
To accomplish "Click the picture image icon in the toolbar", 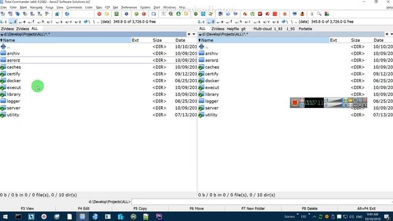I will click(327, 14).
